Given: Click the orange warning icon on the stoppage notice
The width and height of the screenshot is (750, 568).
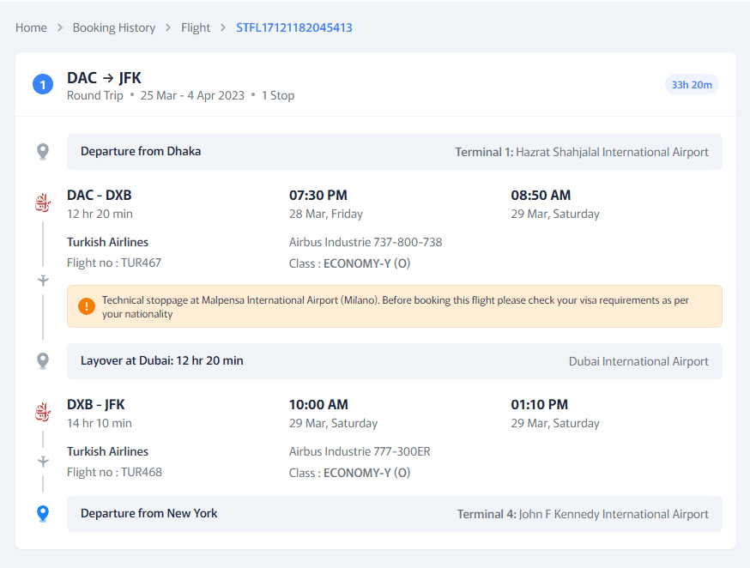Looking at the screenshot, I should [x=87, y=305].
